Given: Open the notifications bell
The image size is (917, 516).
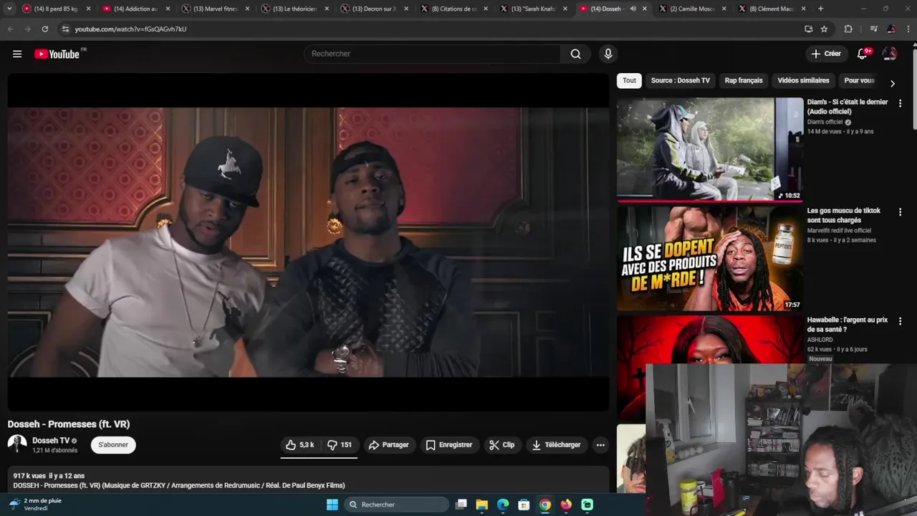Looking at the screenshot, I should (x=863, y=54).
